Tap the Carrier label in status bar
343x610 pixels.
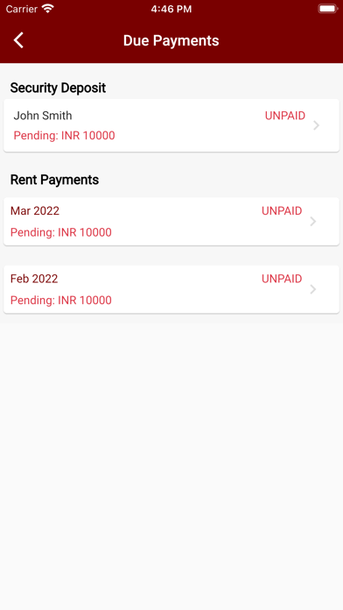click(x=22, y=9)
